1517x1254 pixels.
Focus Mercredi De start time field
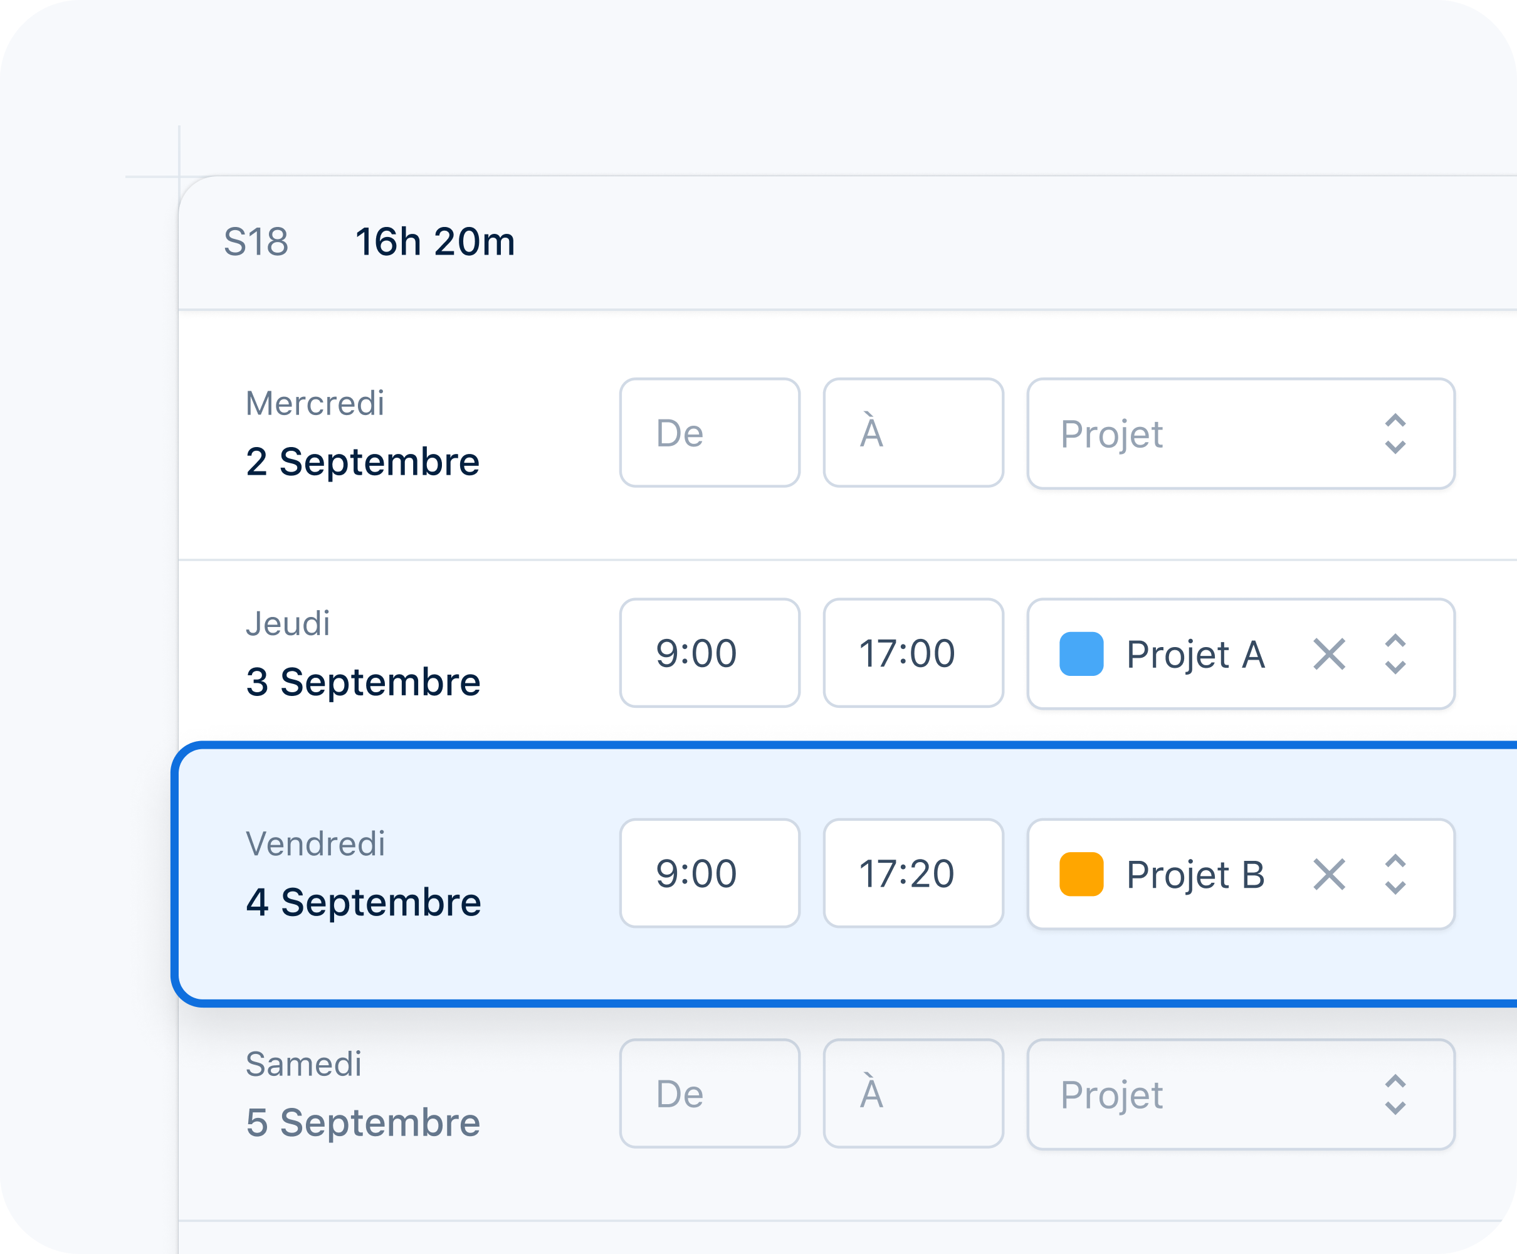pos(709,433)
